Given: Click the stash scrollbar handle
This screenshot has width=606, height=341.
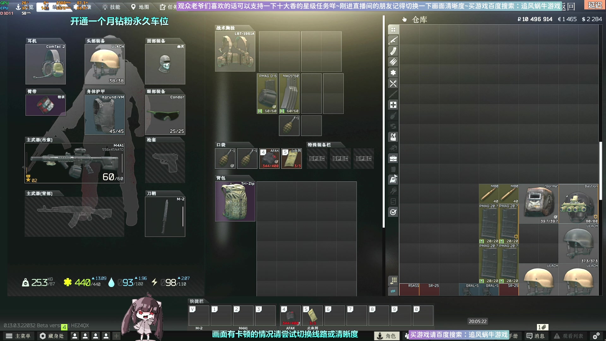Looking at the screenshot, I should (x=600, y=170).
